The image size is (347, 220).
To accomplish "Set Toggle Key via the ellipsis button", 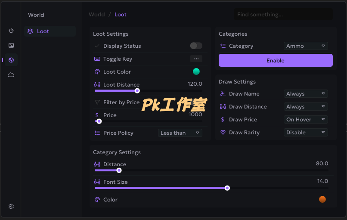I will pos(196,59).
